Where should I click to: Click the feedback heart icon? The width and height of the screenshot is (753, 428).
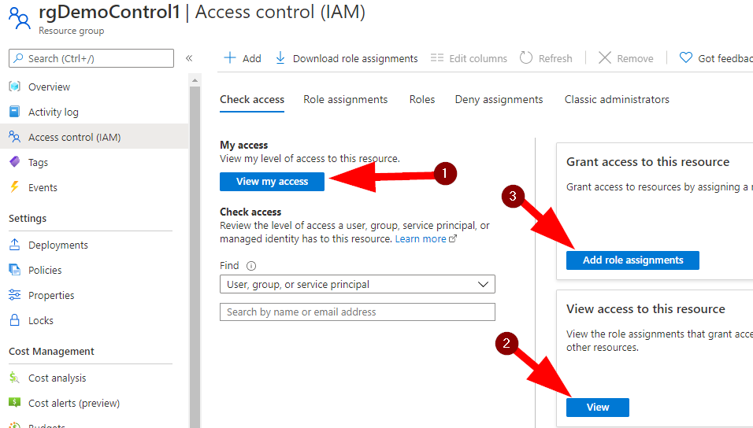686,58
